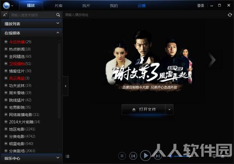The height and width of the screenshot is (164, 234).
Task: Collapse the 在线媒体 section
Action: pyautogui.click(x=32, y=33)
